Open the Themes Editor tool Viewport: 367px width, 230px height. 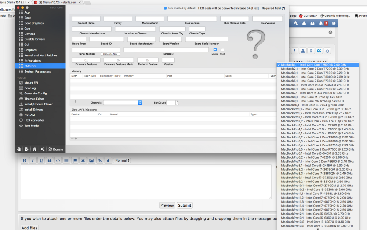pyautogui.click(x=34, y=99)
